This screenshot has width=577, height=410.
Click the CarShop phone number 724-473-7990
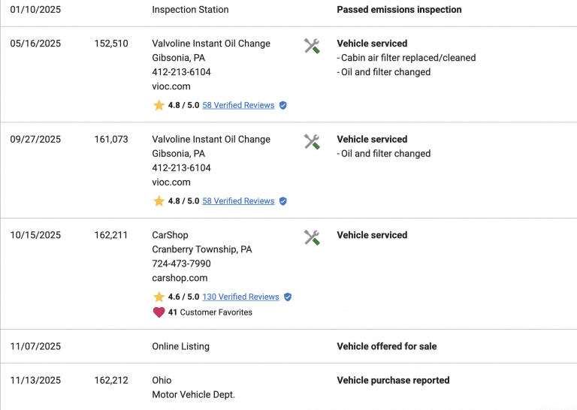pyautogui.click(x=181, y=264)
